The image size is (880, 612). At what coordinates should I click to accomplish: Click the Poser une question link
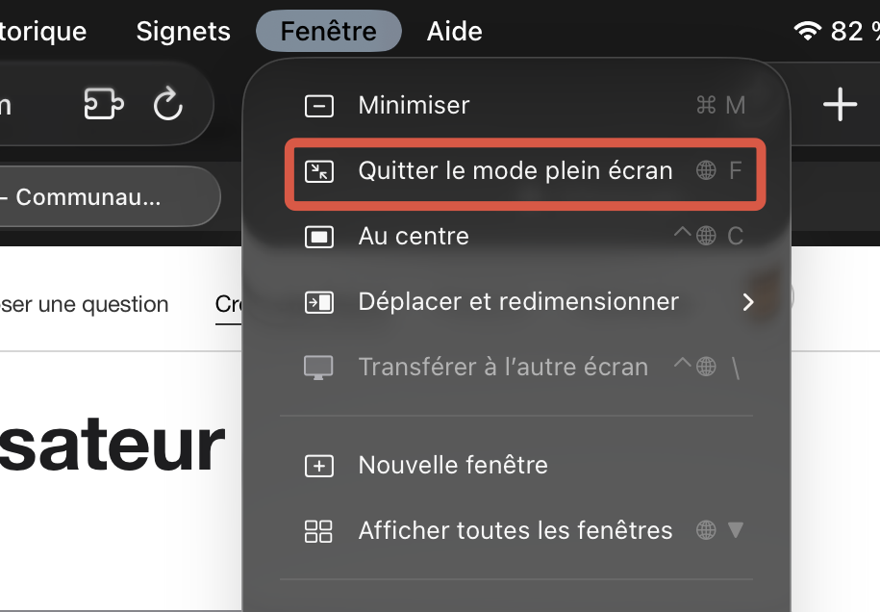click(85, 304)
